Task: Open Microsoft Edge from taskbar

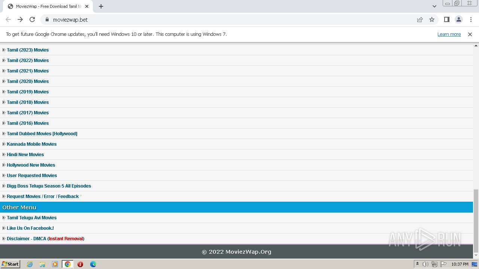Action: (x=93, y=264)
